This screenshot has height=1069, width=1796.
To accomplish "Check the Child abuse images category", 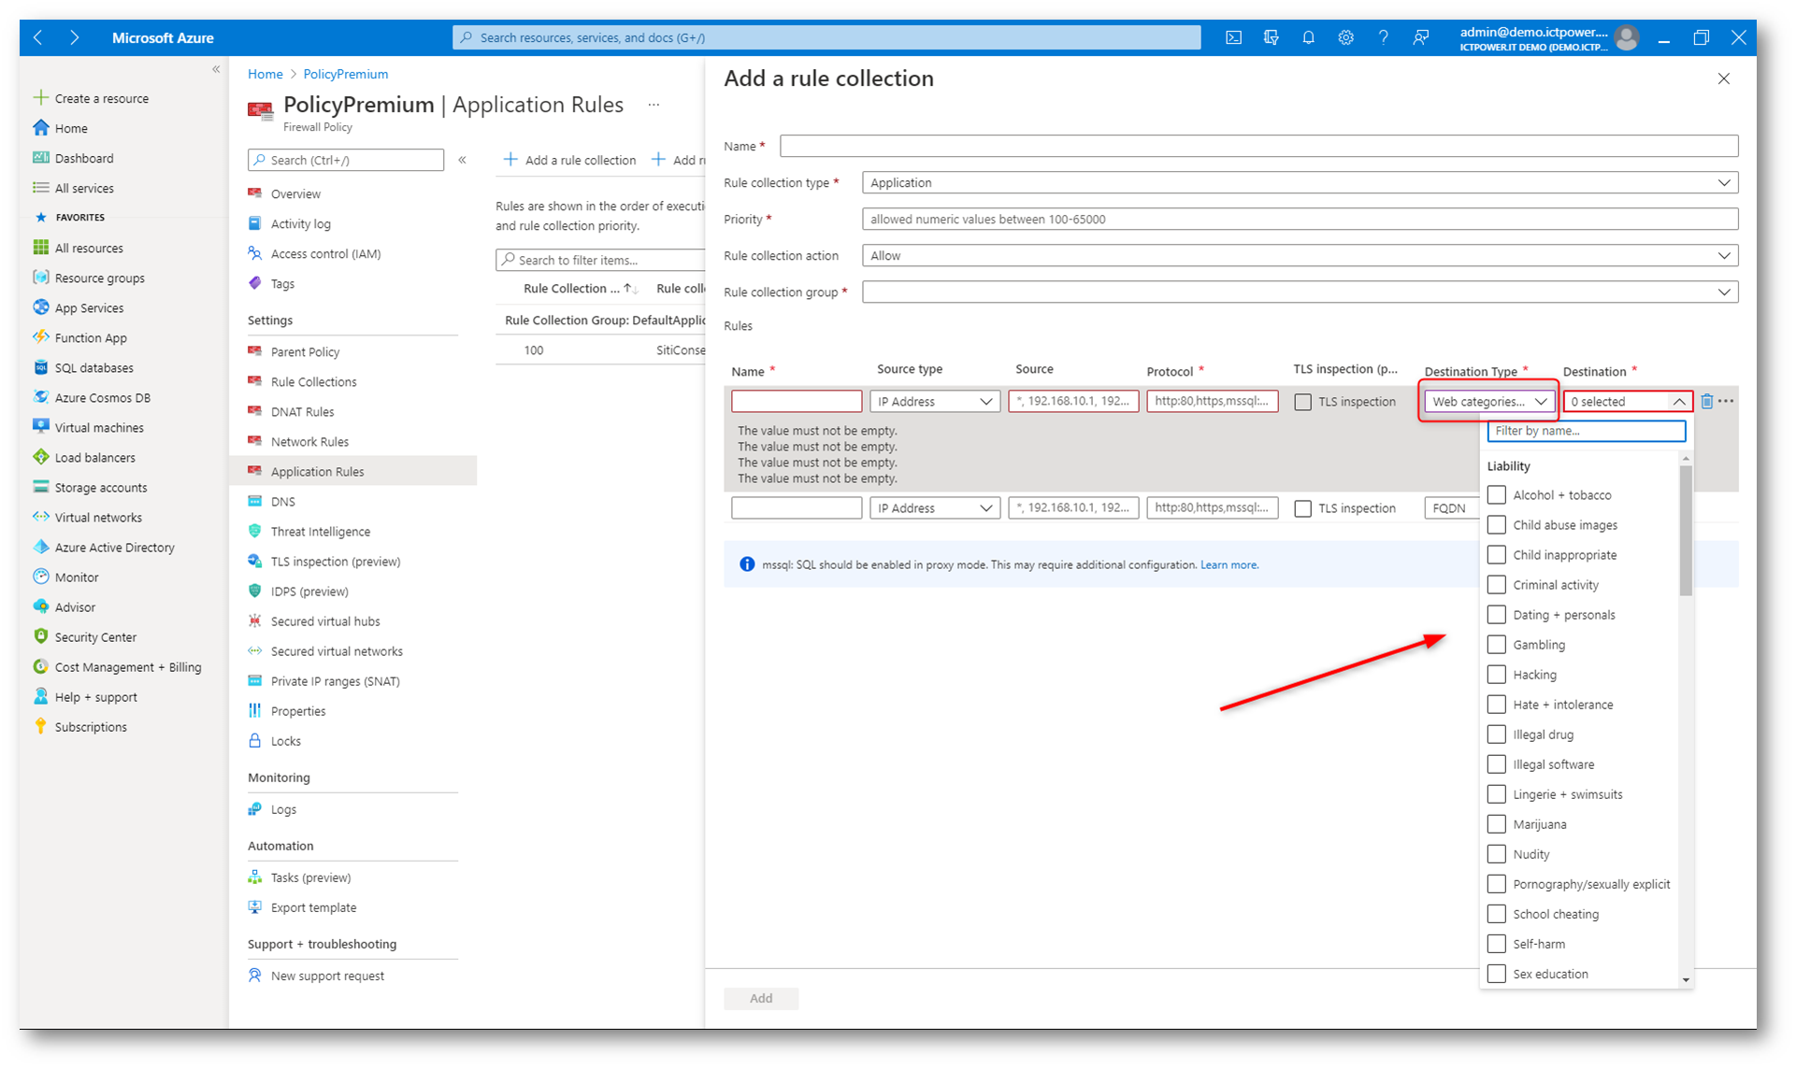I will (1496, 524).
